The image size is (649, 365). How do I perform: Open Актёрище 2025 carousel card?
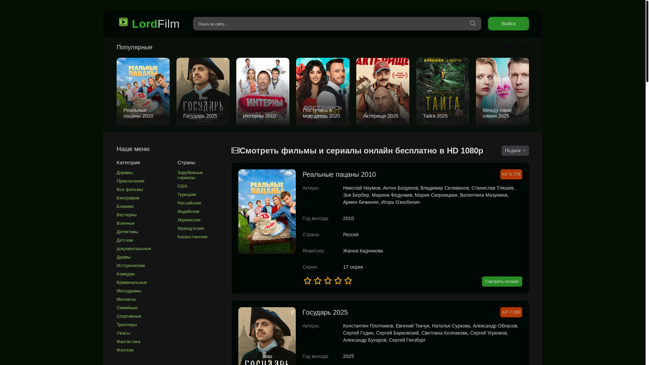pos(383,92)
